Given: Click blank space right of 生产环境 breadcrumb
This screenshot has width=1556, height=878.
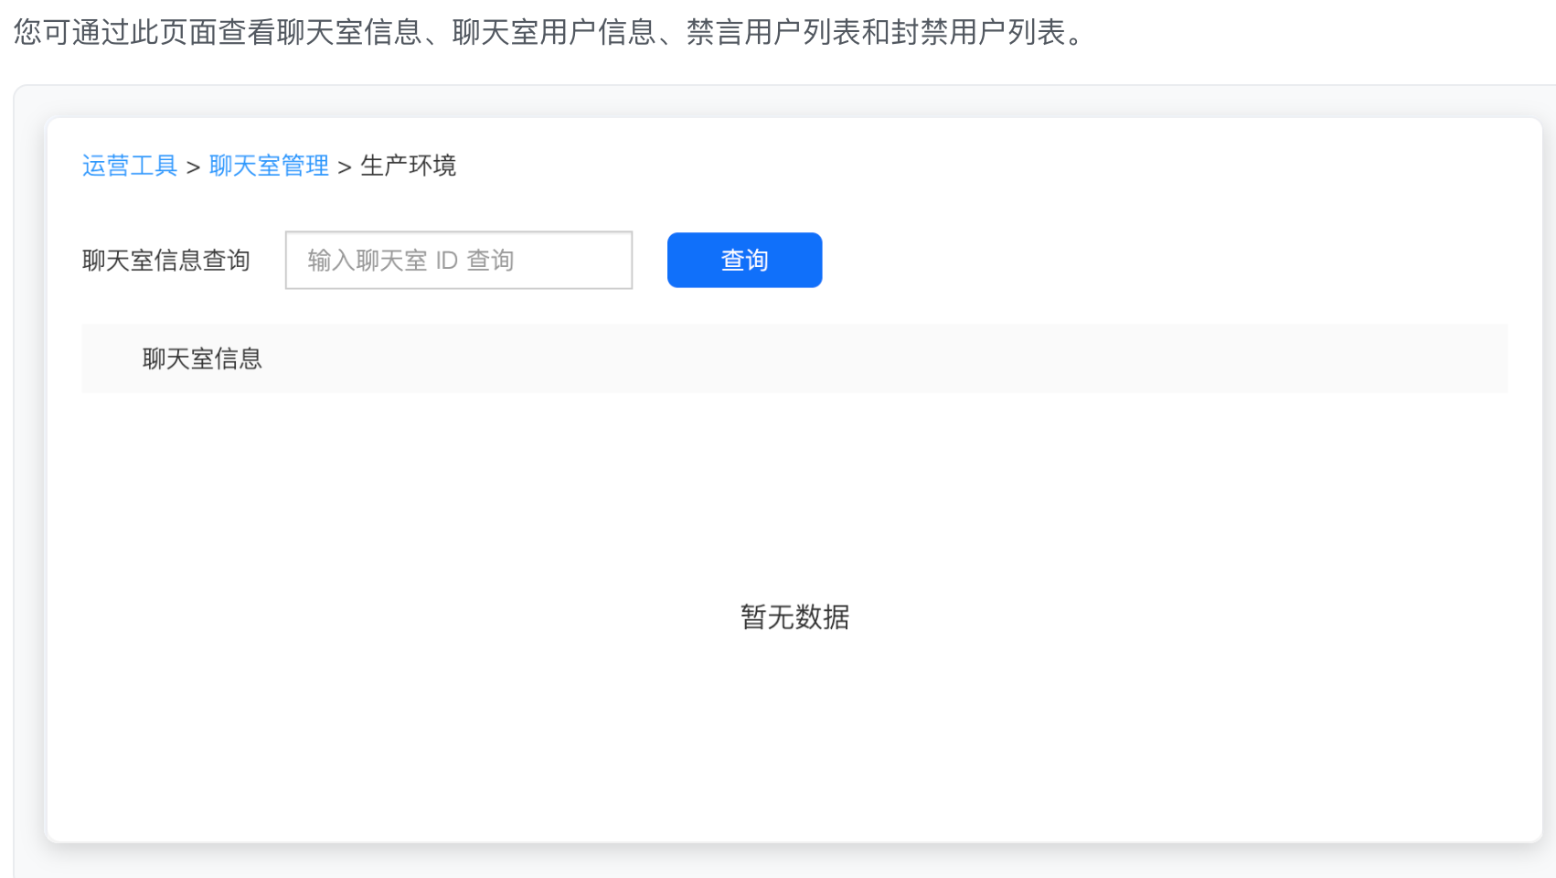Looking at the screenshot, I should click(x=914, y=166).
